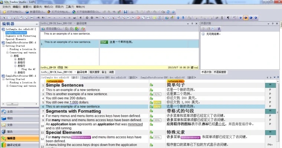Go to 项目 projects view

(20, 118)
